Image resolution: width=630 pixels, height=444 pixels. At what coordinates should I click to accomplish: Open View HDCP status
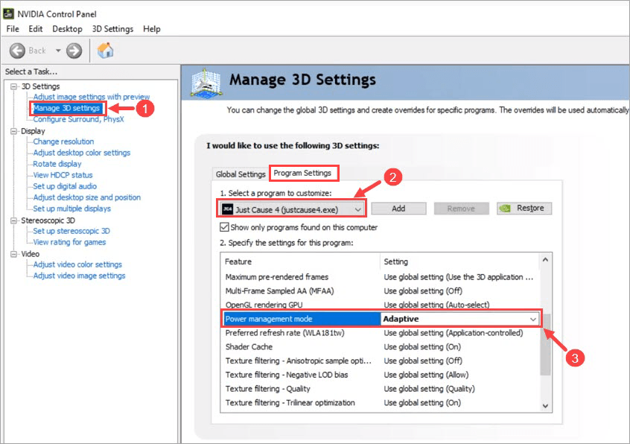[63, 175]
